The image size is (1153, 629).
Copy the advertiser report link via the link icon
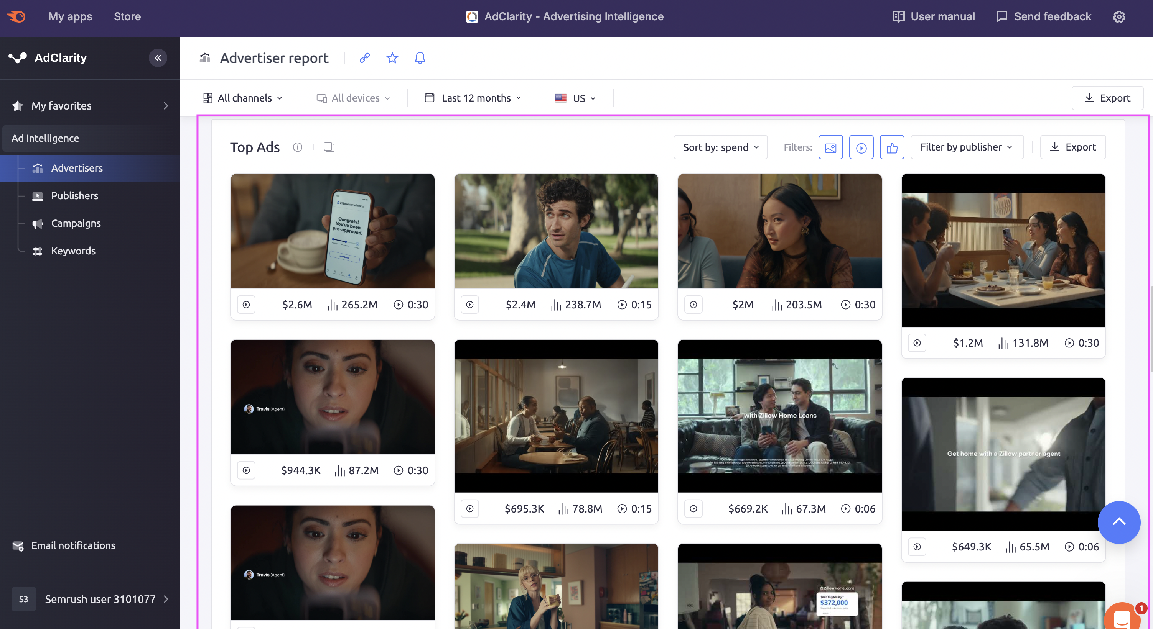(x=365, y=58)
